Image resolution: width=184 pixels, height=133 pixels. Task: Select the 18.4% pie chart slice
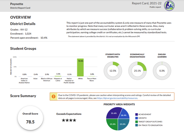click(124, 115)
